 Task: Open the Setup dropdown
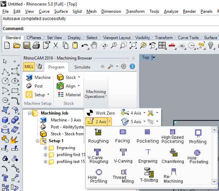tap(48, 94)
